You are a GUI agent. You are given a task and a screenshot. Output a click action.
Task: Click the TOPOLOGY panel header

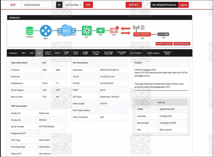[x=100, y=17]
